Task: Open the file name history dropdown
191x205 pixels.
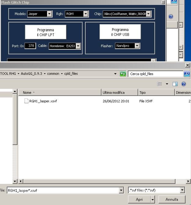Action: click(121, 190)
